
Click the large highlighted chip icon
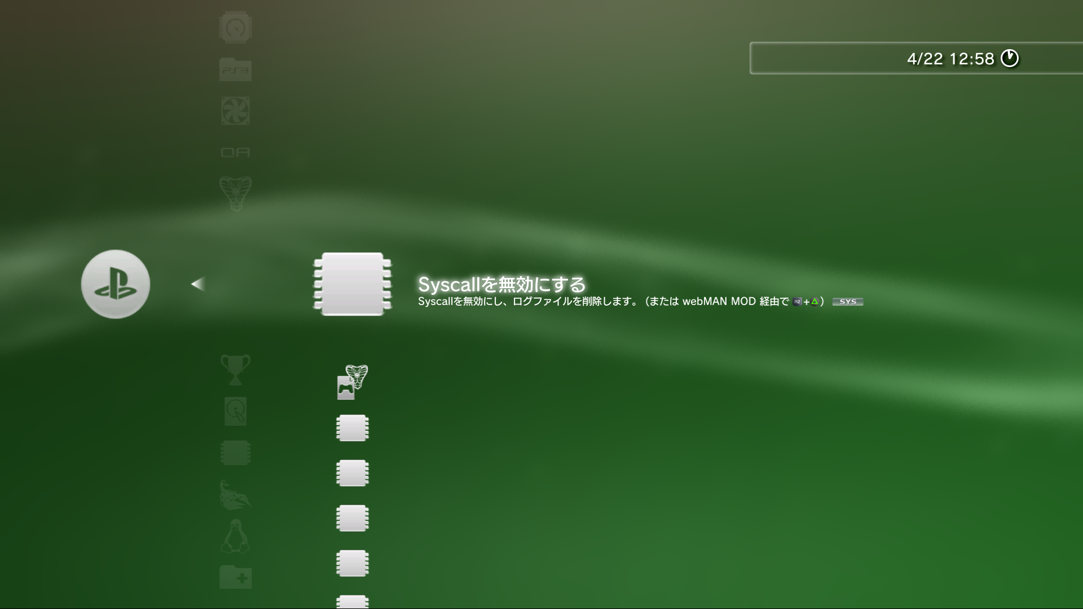pyautogui.click(x=353, y=284)
